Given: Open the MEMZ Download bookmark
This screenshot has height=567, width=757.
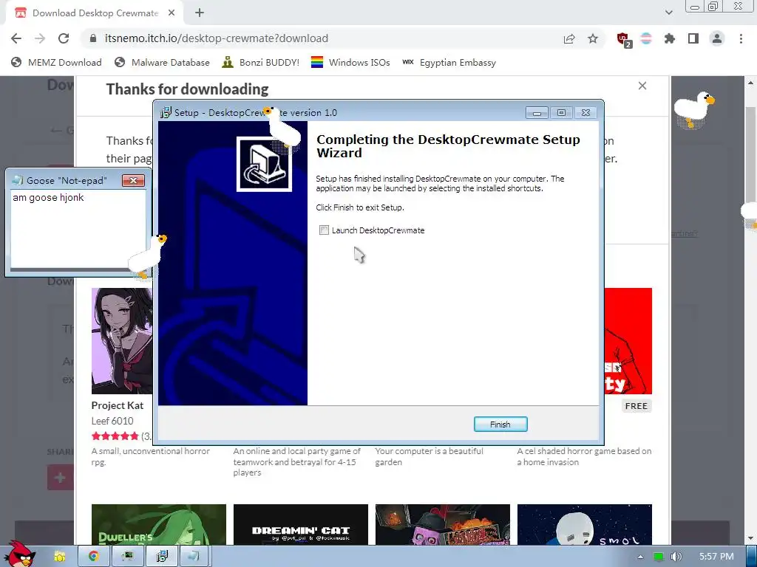Looking at the screenshot, I should pos(56,62).
